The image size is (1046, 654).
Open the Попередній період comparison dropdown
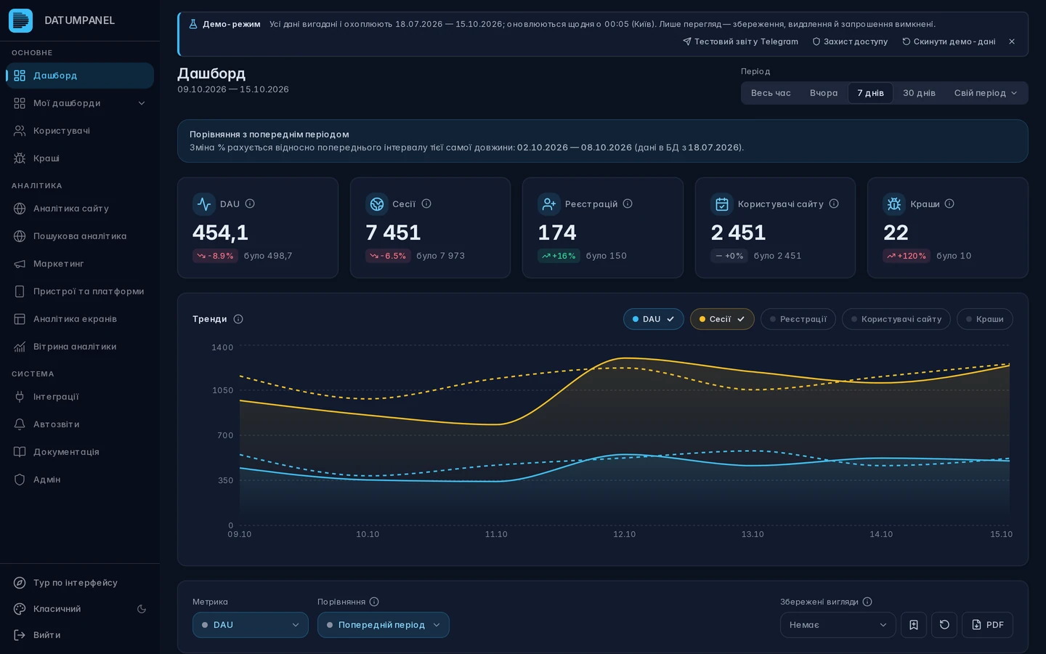click(384, 625)
